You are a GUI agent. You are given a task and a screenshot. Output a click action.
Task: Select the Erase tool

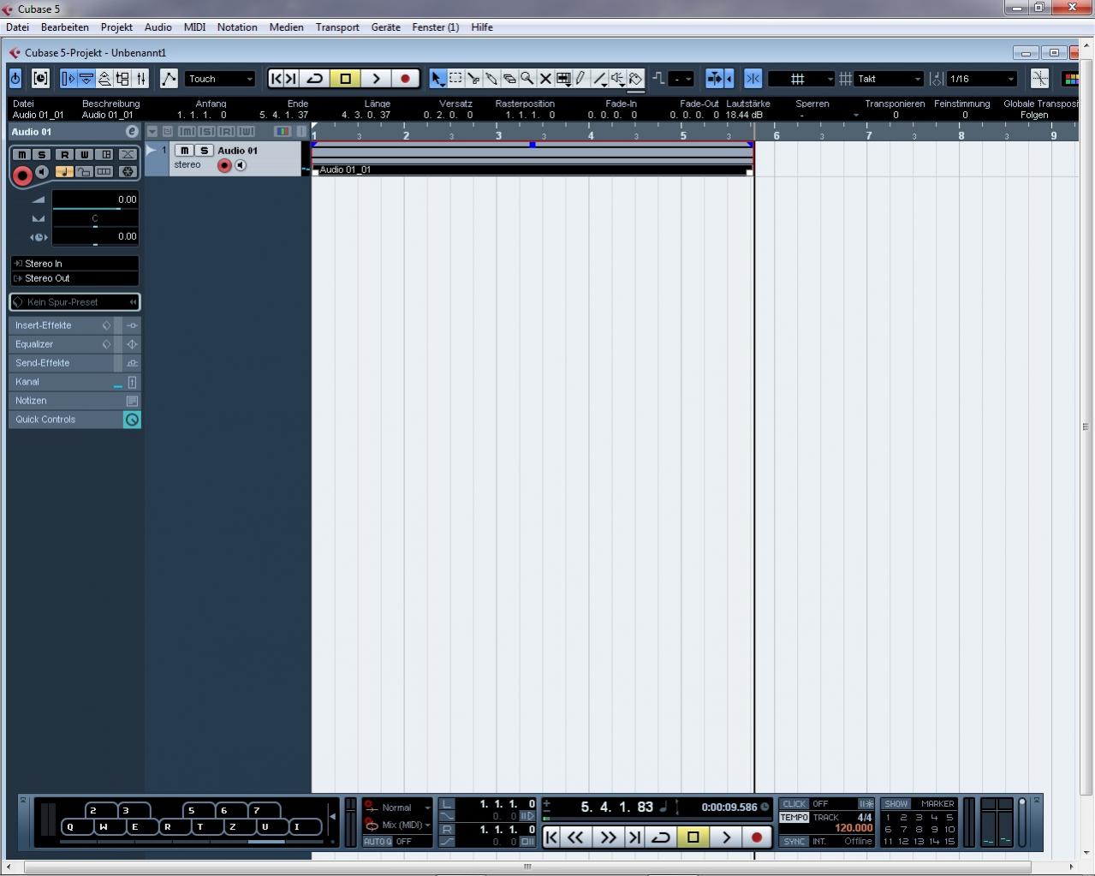509,79
